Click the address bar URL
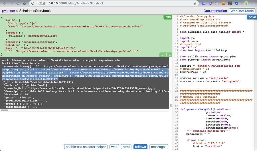 click(76, 3)
